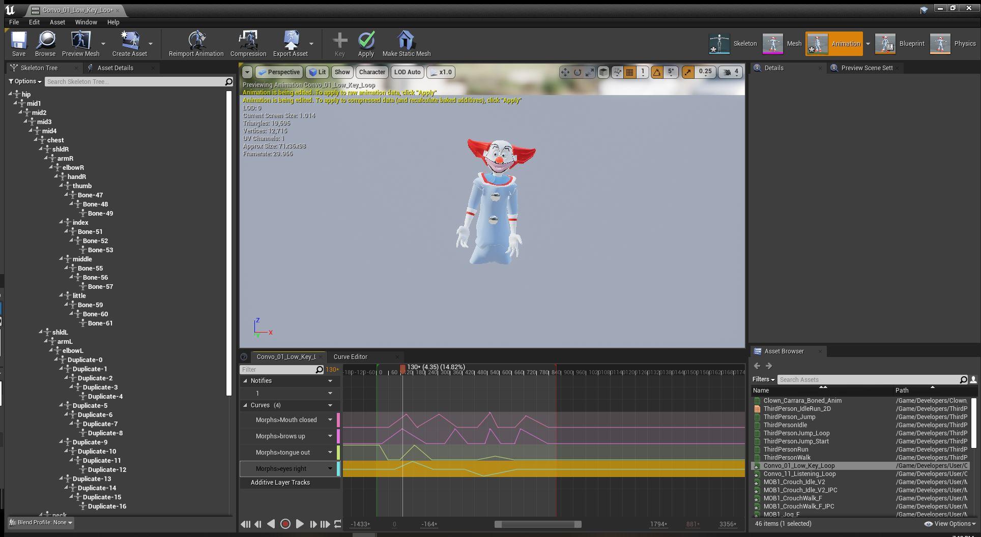Open the x1.0 playback speed menu
The height and width of the screenshot is (537, 981).
pyautogui.click(x=441, y=72)
